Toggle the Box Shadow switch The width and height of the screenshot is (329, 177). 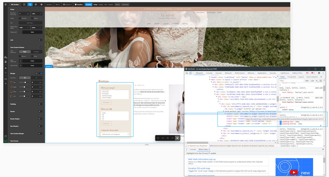(40, 126)
